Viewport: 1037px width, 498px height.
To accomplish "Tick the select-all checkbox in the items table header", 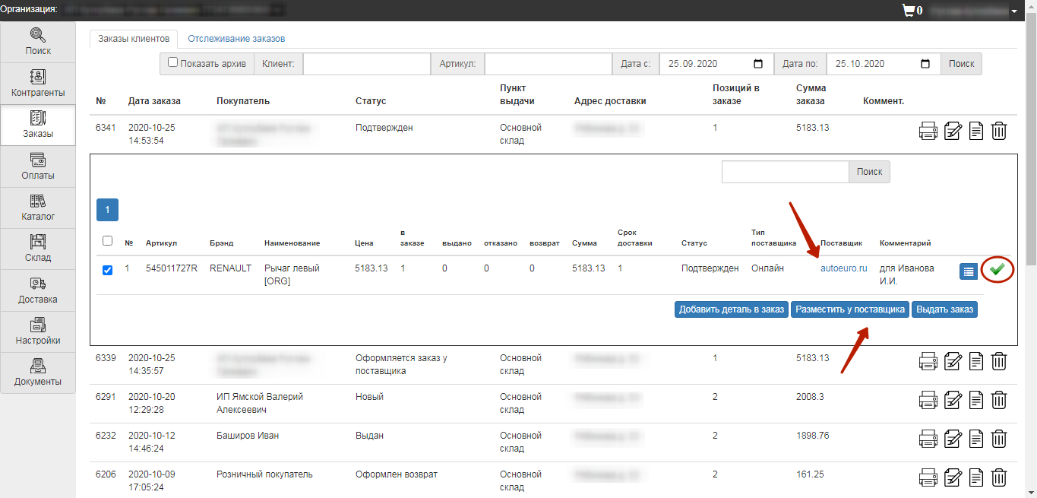I will coord(107,241).
